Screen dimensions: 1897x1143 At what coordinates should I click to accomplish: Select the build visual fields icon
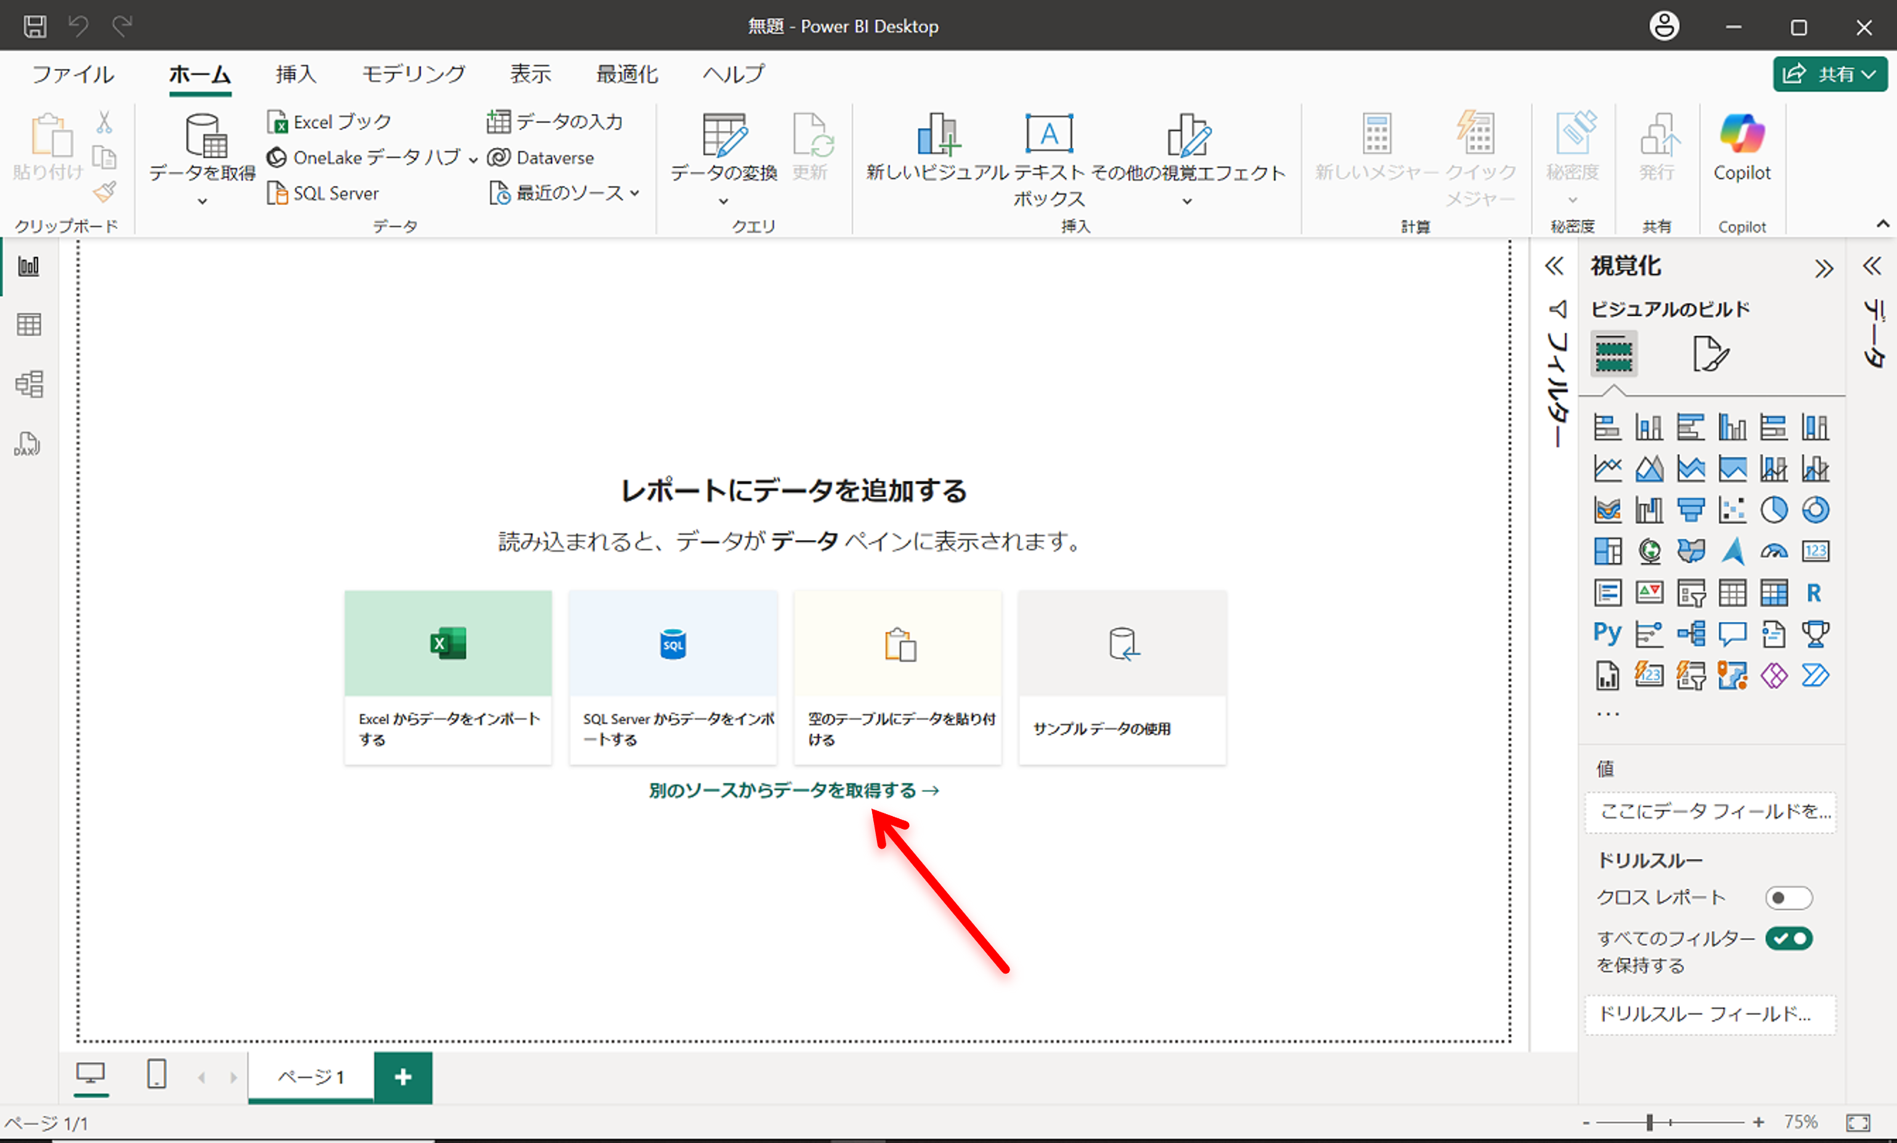(x=1613, y=354)
